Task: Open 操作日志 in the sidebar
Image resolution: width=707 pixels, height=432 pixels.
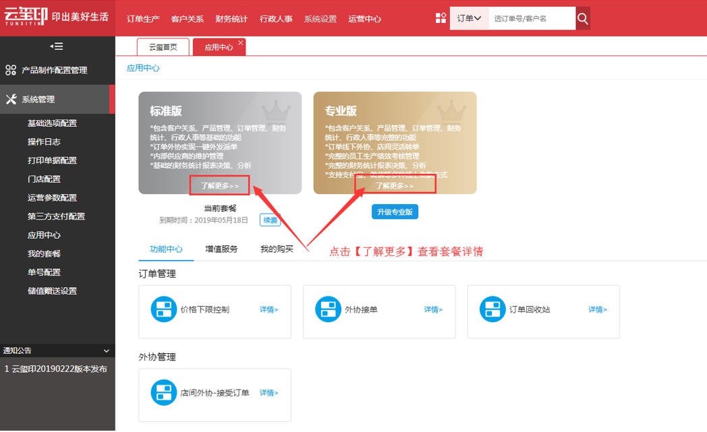Action: [44, 142]
